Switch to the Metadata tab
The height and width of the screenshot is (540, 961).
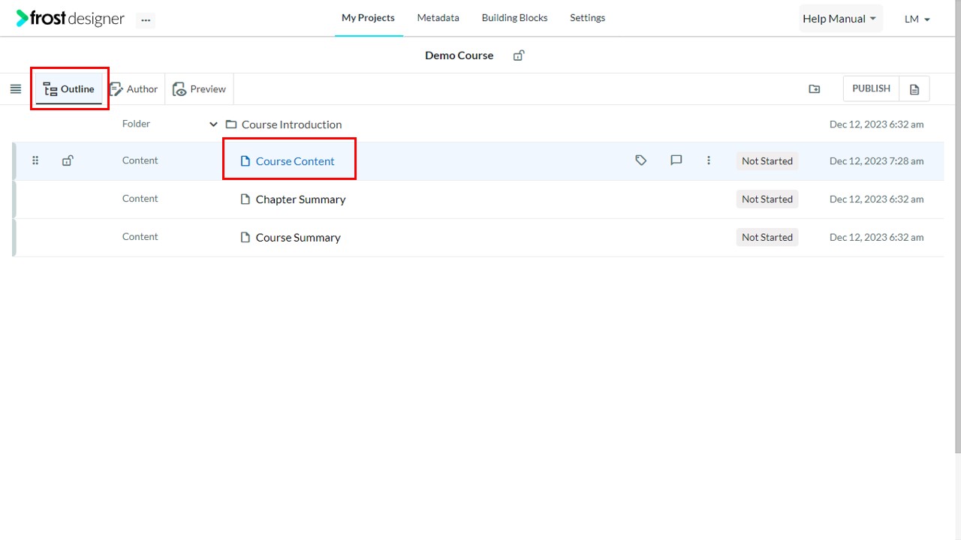point(438,17)
